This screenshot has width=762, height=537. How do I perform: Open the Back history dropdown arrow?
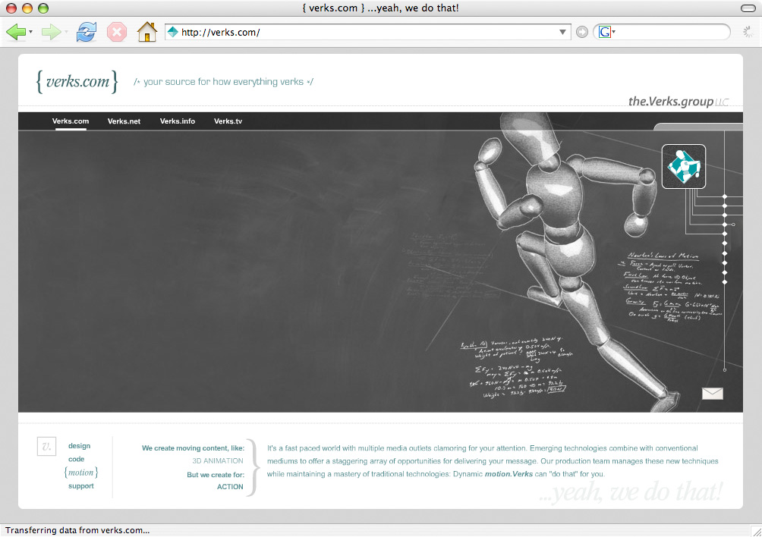coord(31,32)
